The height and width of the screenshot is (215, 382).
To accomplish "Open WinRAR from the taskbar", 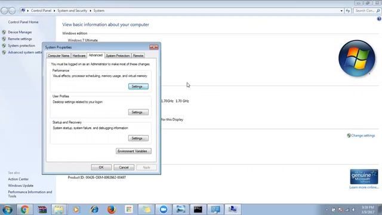I will point(42,210).
